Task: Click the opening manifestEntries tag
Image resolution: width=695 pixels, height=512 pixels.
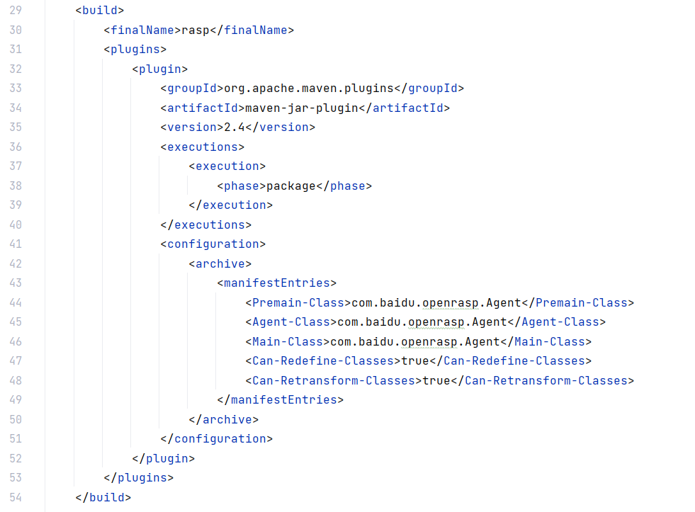Action: (277, 283)
